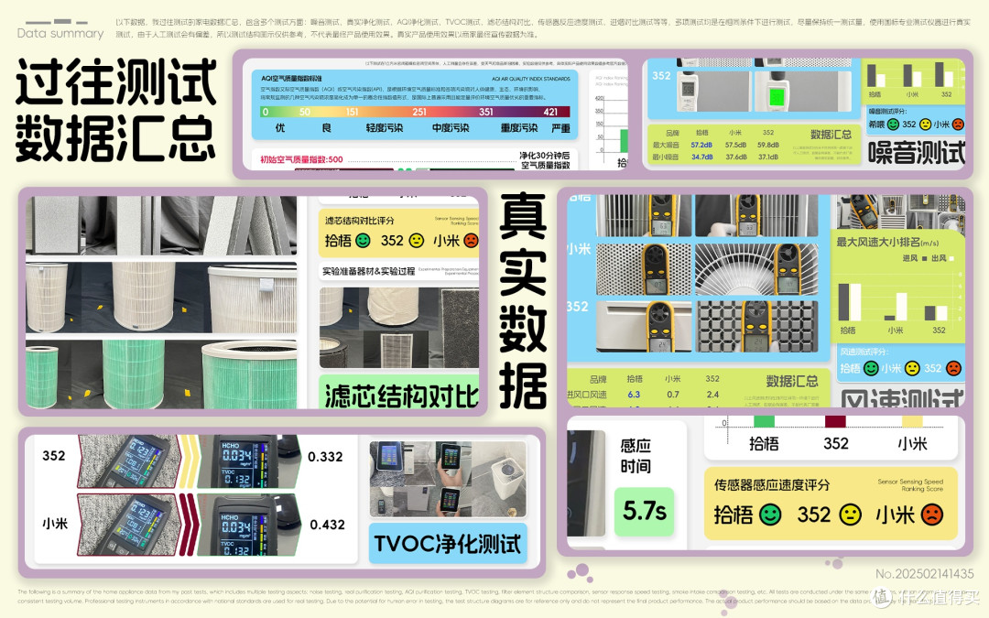Click yellow neutral face beside 352 in noise rating

tap(925, 125)
